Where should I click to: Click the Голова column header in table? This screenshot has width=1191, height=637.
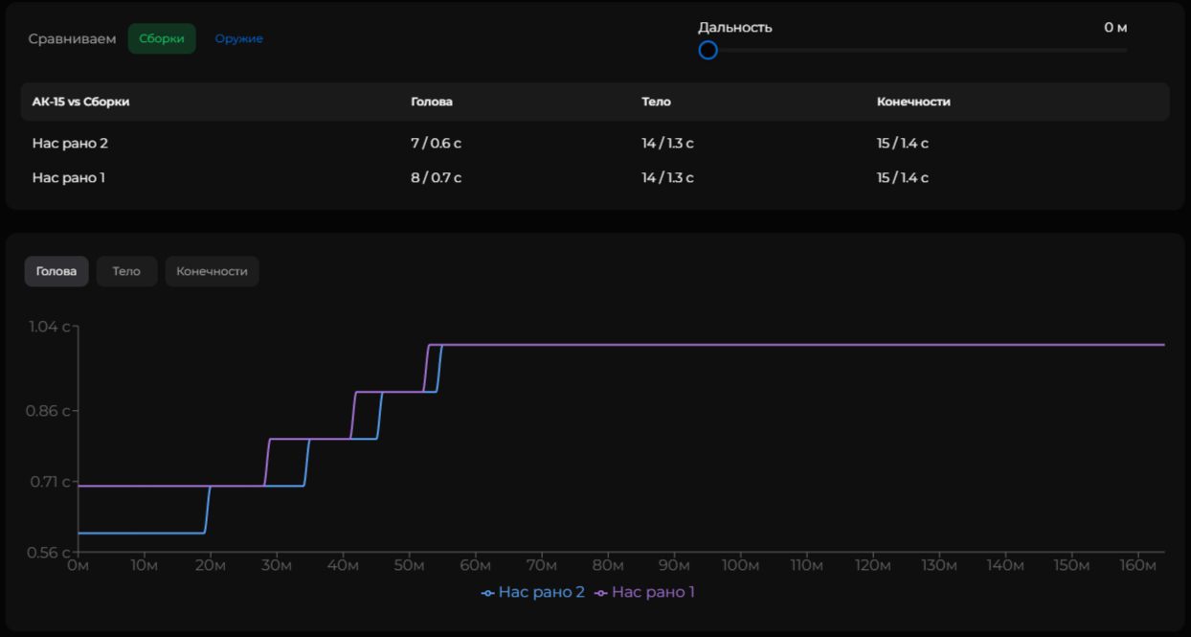pyautogui.click(x=432, y=102)
